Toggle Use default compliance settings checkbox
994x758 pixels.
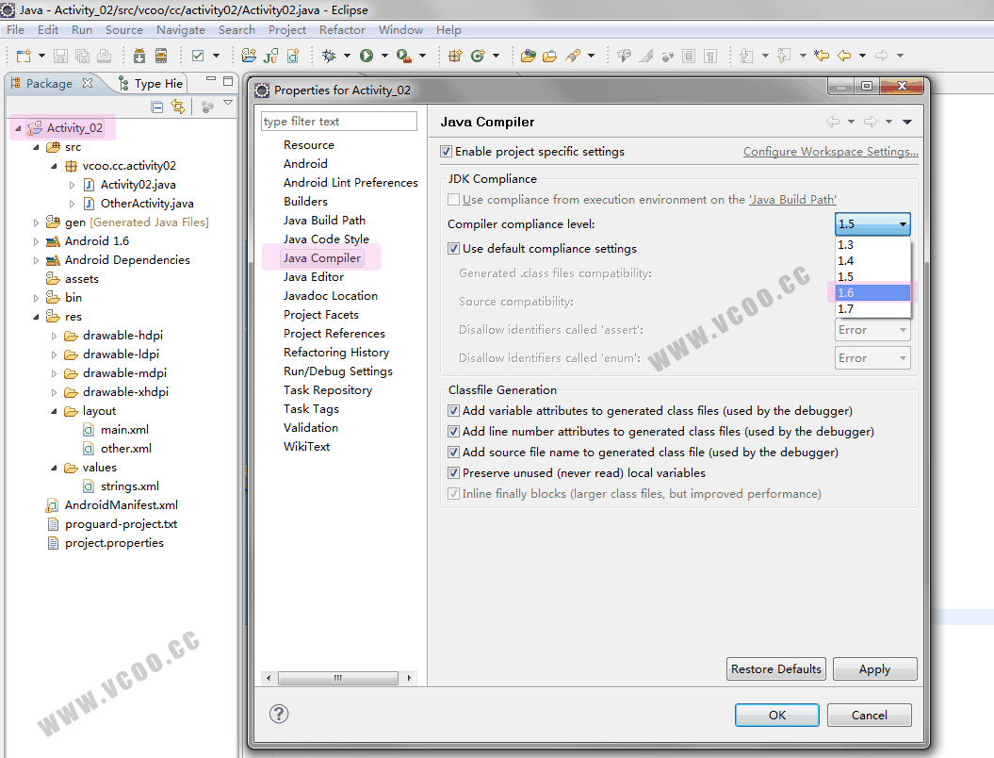[454, 249]
